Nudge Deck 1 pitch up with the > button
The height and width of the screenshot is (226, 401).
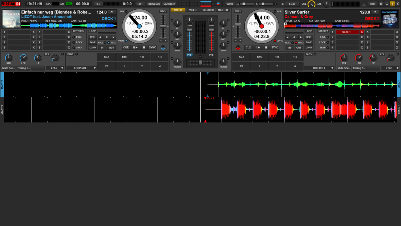(165, 41)
